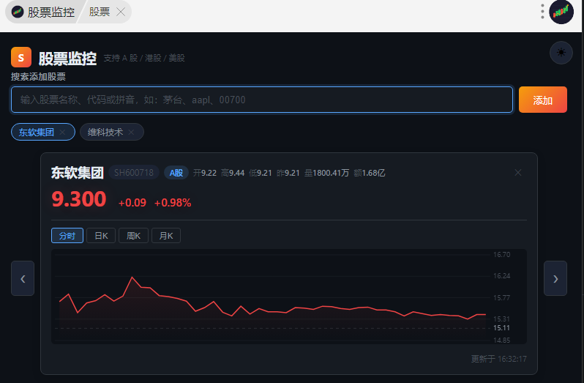Click the 东软集团 card title
The width and height of the screenshot is (584, 383).
pos(78,173)
